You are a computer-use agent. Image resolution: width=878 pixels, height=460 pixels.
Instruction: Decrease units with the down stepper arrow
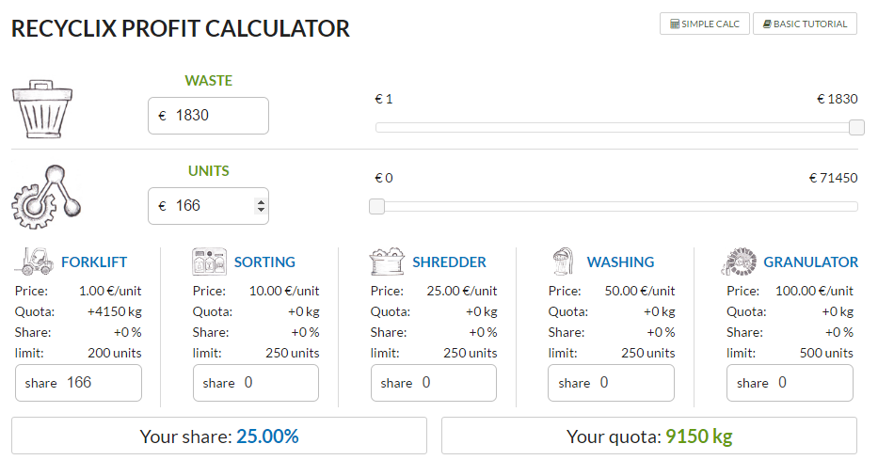pyautogui.click(x=260, y=211)
